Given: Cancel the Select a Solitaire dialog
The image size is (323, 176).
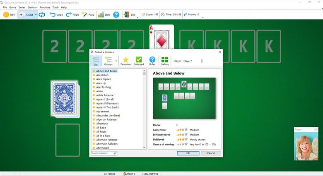Looking at the screenshot, I should (x=211, y=153).
